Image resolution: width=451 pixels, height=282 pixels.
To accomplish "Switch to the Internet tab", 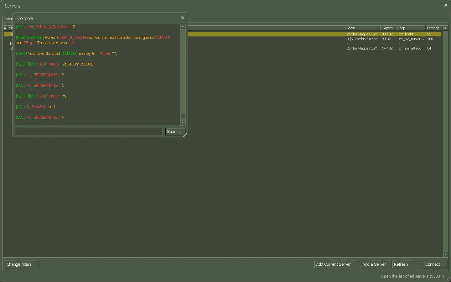I will 8,19.
